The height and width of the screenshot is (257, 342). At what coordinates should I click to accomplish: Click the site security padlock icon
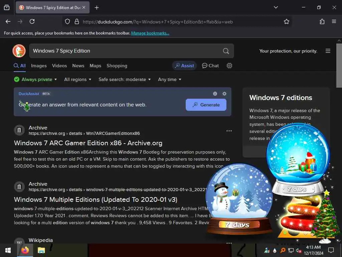[x=76, y=22]
